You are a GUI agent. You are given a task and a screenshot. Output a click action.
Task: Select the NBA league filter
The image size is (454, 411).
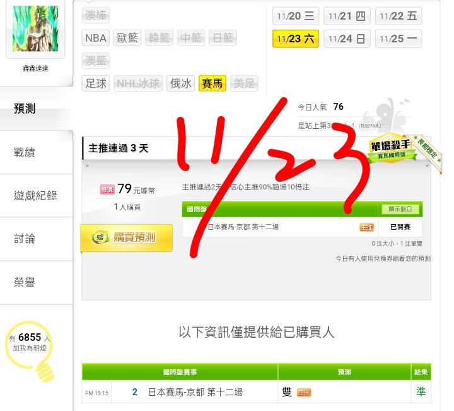click(x=96, y=38)
